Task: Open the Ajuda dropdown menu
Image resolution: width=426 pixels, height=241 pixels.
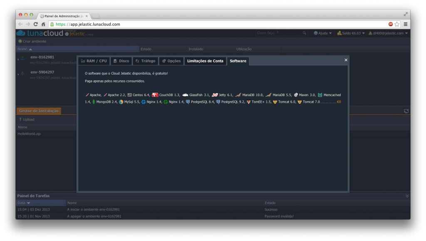Action: (x=323, y=33)
